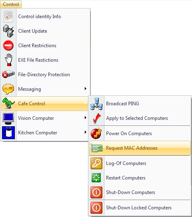Click the Broadcast PING network icon

(96, 104)
